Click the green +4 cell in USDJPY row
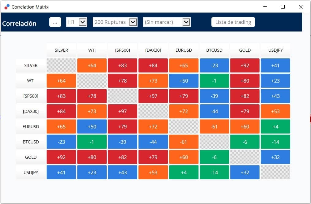 point(184,172)
